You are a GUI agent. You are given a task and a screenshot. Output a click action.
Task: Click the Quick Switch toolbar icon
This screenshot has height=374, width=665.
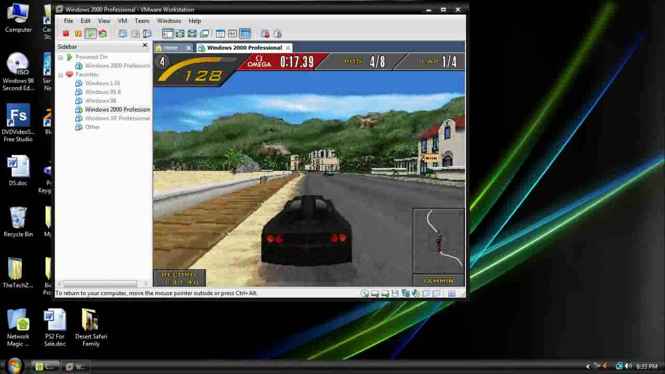pyautogui.click(x=180, y=34)
